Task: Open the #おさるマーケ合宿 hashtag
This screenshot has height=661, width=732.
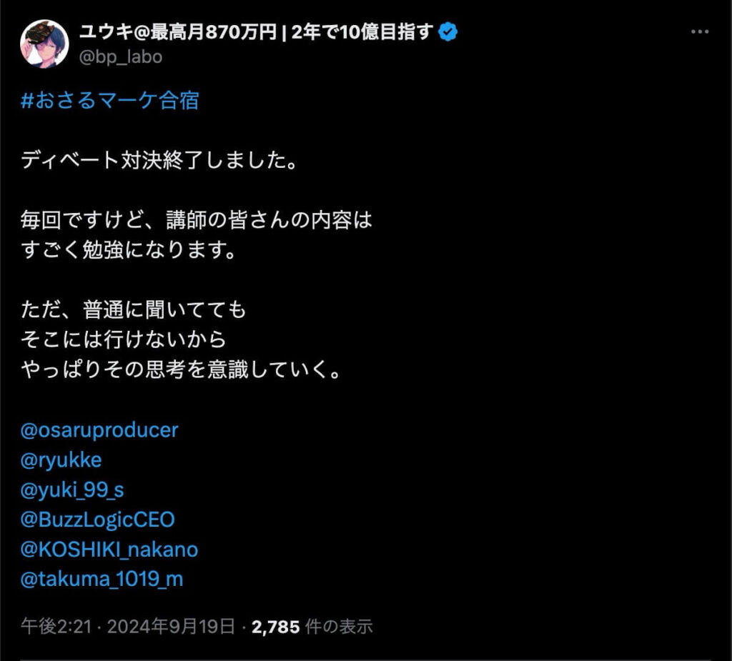Action: pos(110,101)
